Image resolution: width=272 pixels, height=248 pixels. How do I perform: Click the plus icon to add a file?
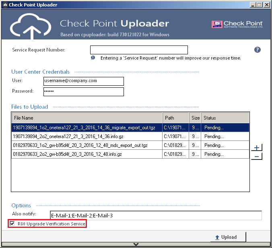pos(257,148)
